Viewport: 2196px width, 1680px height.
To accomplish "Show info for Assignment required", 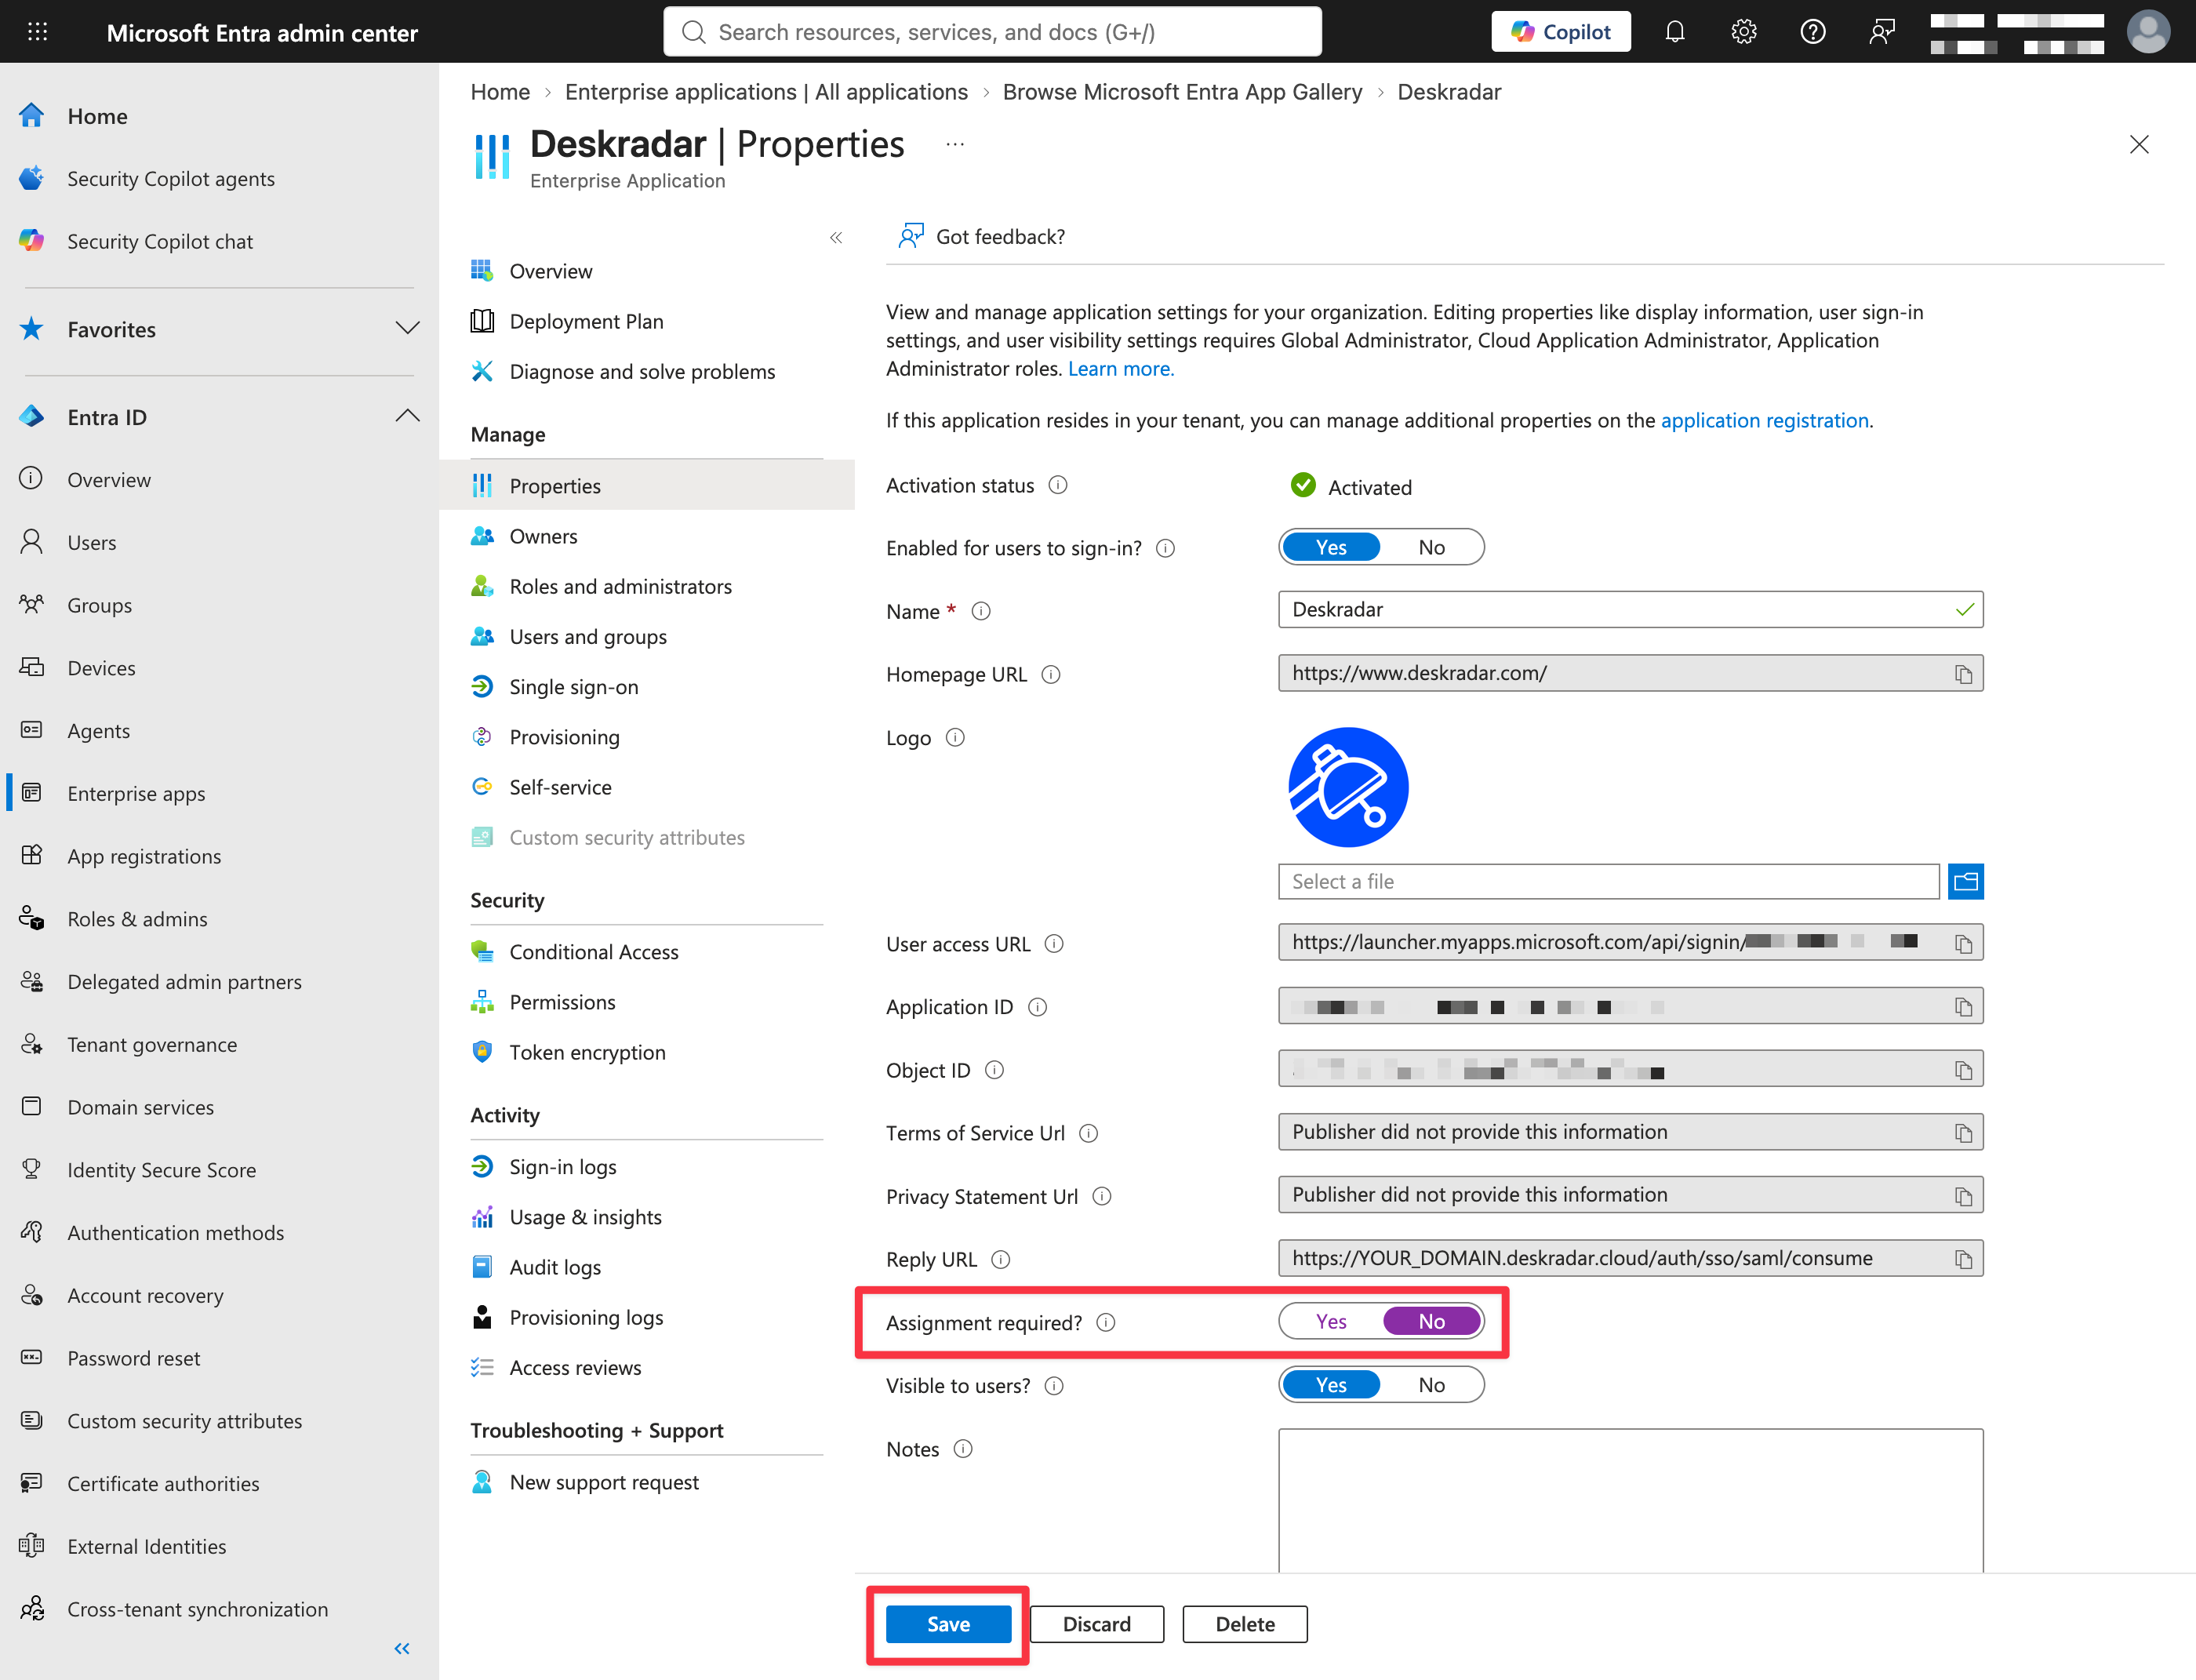I will point(1106,1322).
